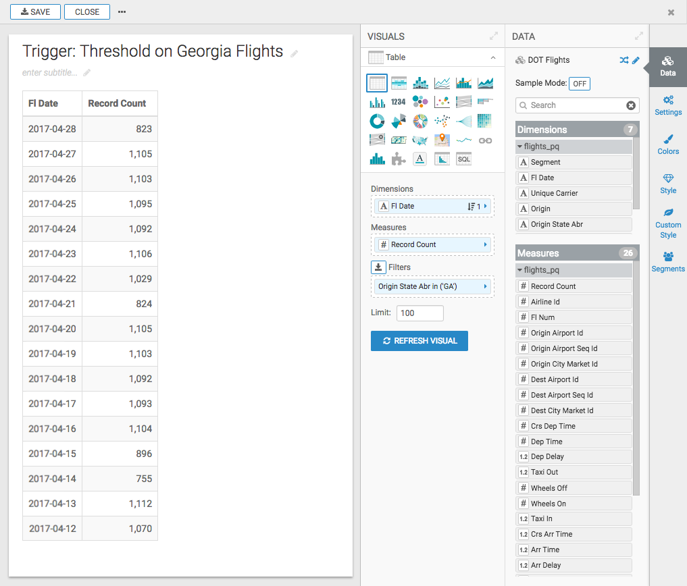The image size is (687, 586).
Task: Switch to the Colors side tab
Action: click(667, 144)
